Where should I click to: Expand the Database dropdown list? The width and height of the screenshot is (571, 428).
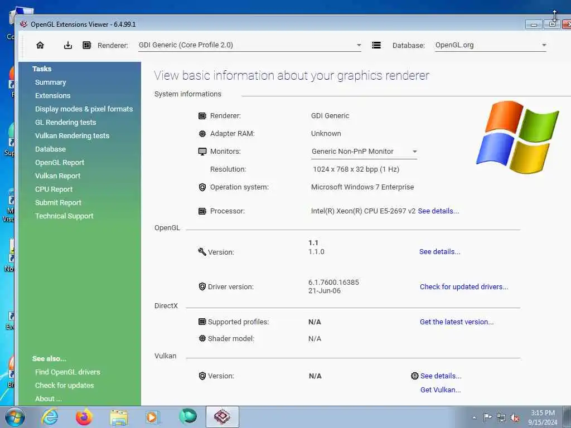pyautogui.click(x=544, y=45)
